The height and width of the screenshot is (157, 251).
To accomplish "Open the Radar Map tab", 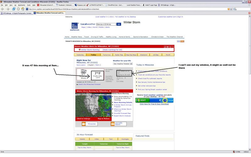I will pyautogui.click(x=119, y=55).
